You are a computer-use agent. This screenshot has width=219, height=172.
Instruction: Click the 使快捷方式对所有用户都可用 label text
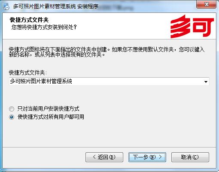coord(51,117)
